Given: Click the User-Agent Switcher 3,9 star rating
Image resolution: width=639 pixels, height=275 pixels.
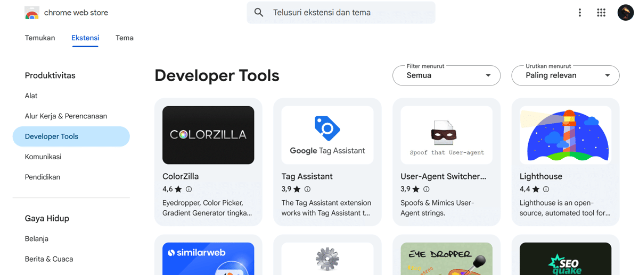Looking at the screenshot, I should click(410, 189).
